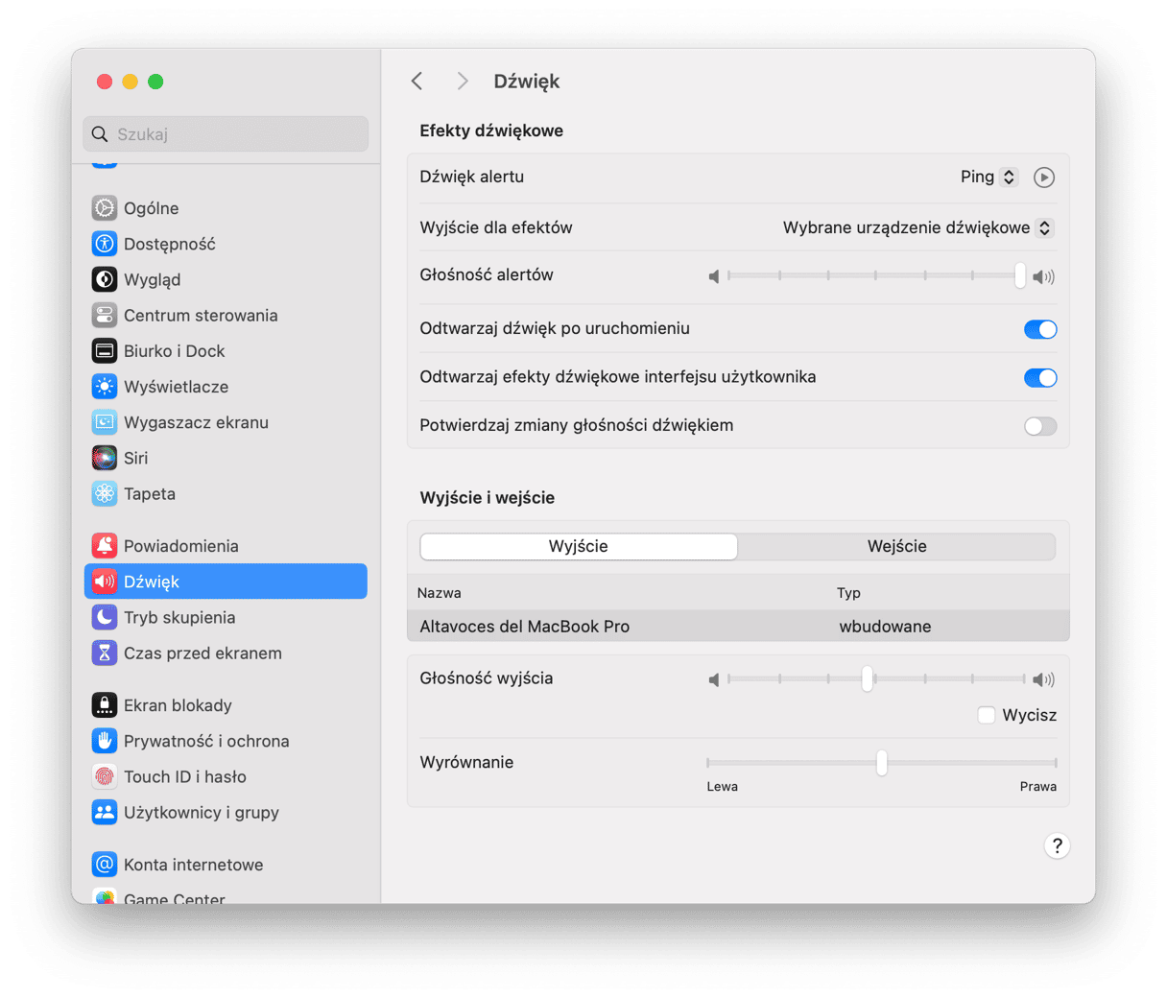Click the "Efekty dźwiękowe" section heading
Screen dimensions: 1167x998
click(x=491, y=131)
